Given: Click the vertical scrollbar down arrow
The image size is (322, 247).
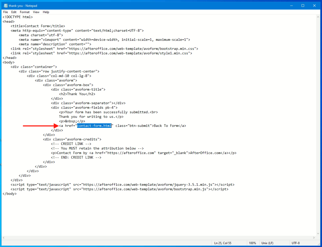Looking at the screenshot, I should point(318,234).
